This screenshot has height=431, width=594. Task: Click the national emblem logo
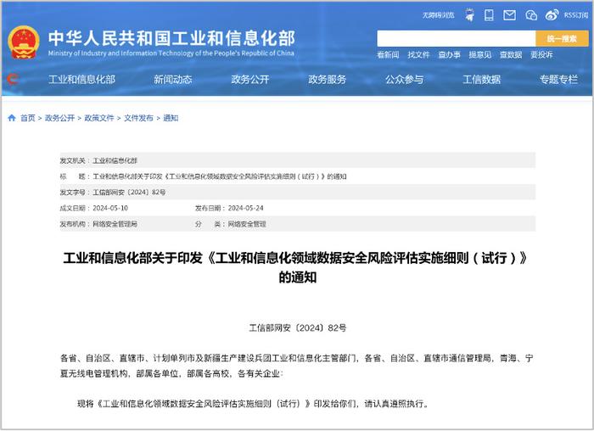(24, 42)
